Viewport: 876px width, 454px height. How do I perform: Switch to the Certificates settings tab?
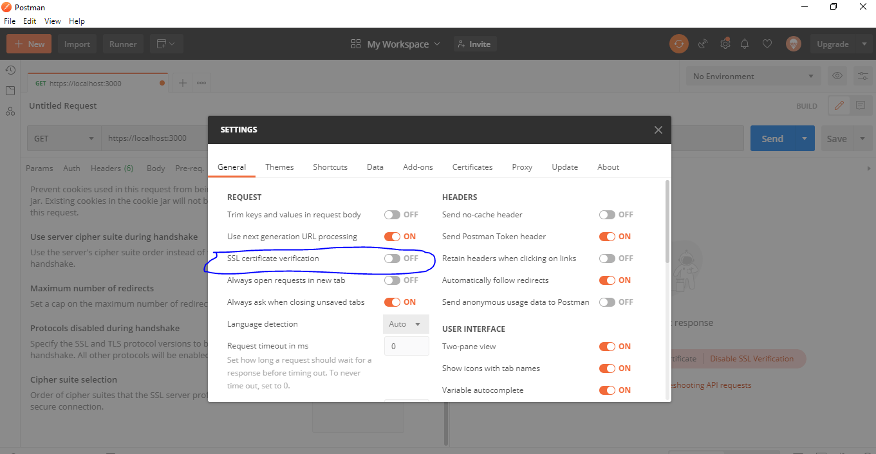(x=472, y=167)
